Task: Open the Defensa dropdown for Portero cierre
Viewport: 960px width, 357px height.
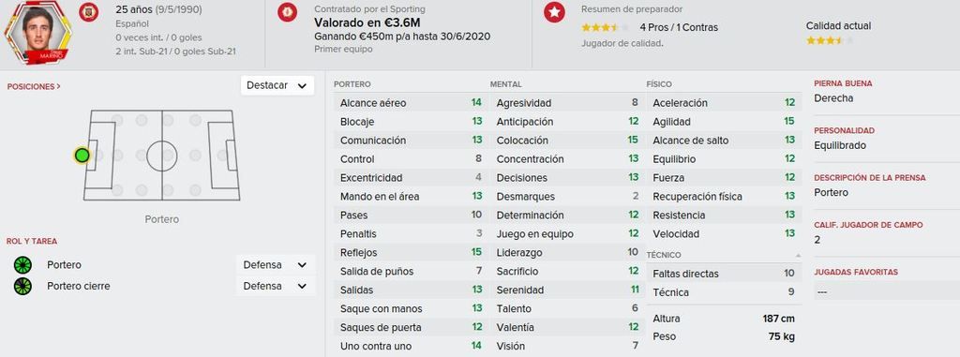Action: tap(276, 286)
